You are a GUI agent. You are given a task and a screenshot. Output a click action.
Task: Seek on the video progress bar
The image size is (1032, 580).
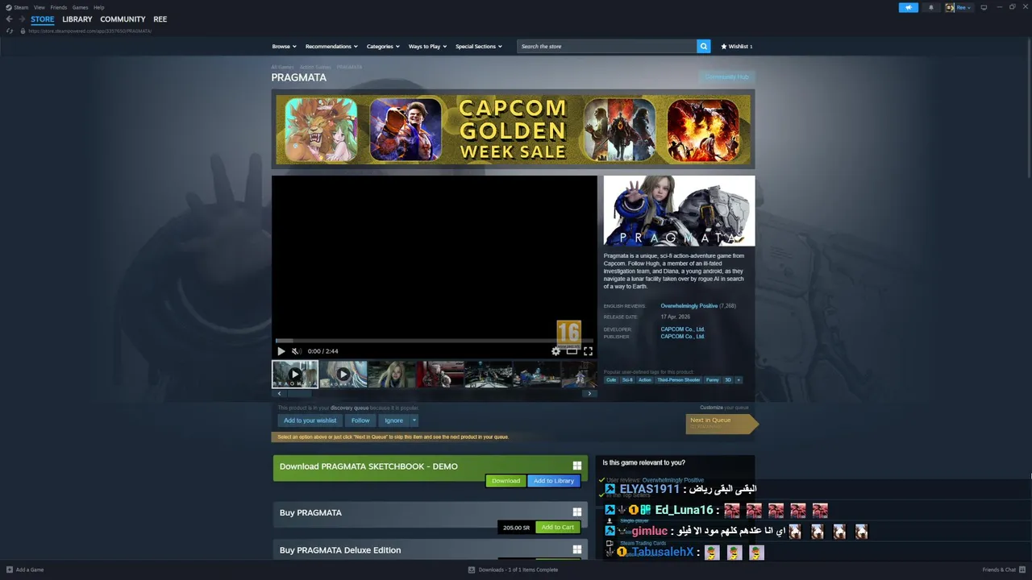point(435,342)
